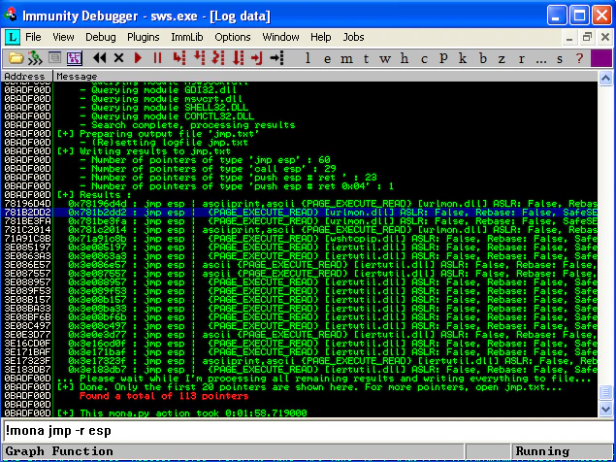Open the help question mark icon
Image resolution: width=616 pixels, height=462 pixels.
pyautogui.click(x=579, y=58)
